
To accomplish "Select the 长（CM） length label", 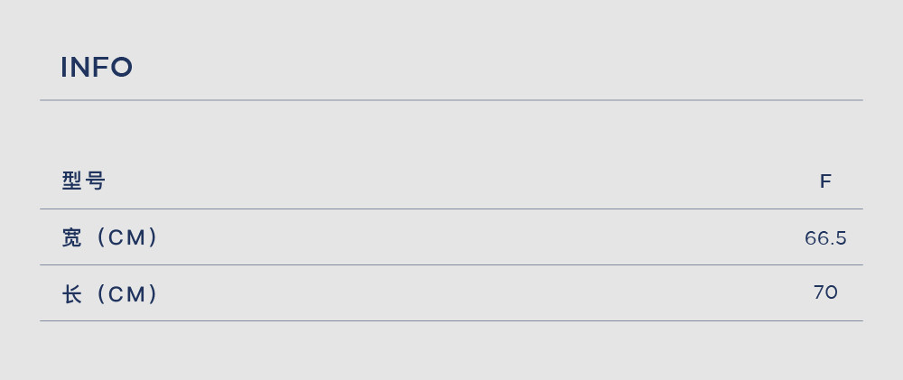I will pyautogui.click(x=109, y=294).
